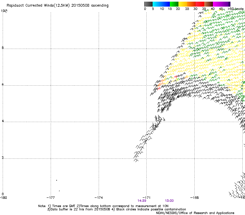Image resolution: width=245 pixels, height=215 pixels.
Task: Click the latitude '2' axis label
Action: 3,157
